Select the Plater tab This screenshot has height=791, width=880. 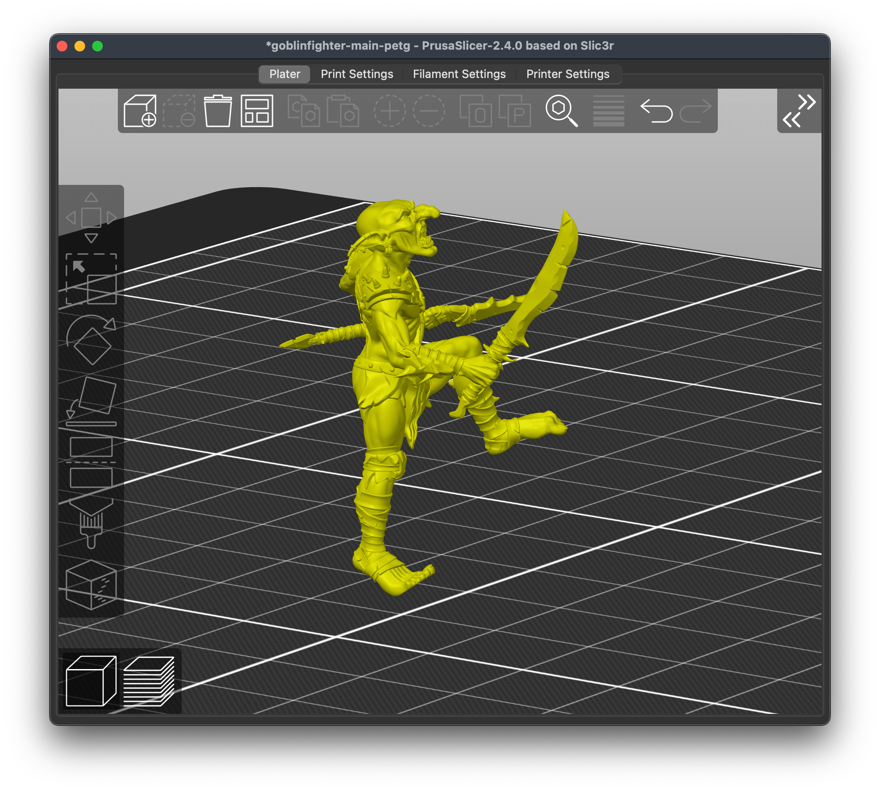pos(284,74)
